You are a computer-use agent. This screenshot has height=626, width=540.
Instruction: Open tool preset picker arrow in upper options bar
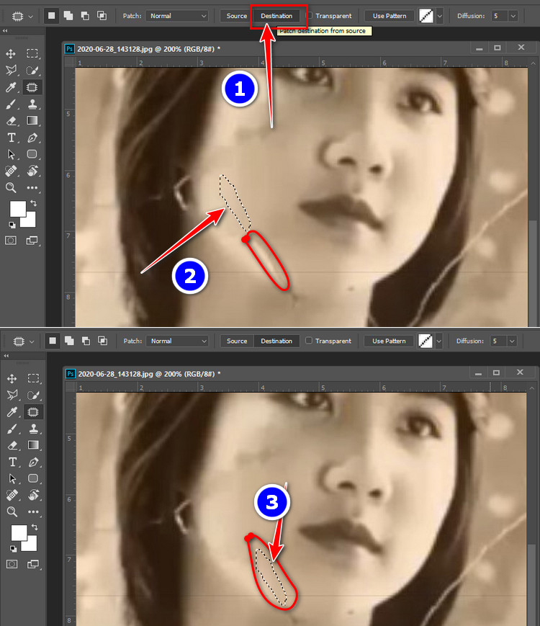pos(31,17)
